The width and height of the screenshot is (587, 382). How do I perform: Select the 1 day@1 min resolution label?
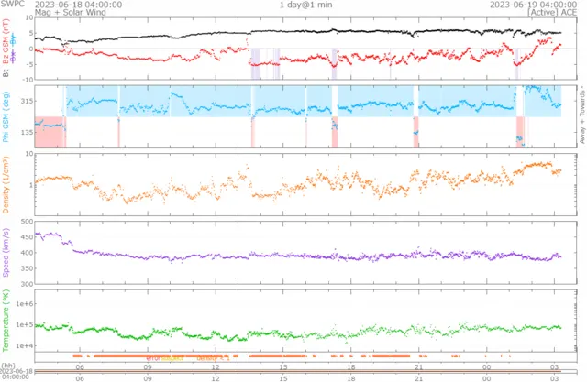(x=305, y=5)
